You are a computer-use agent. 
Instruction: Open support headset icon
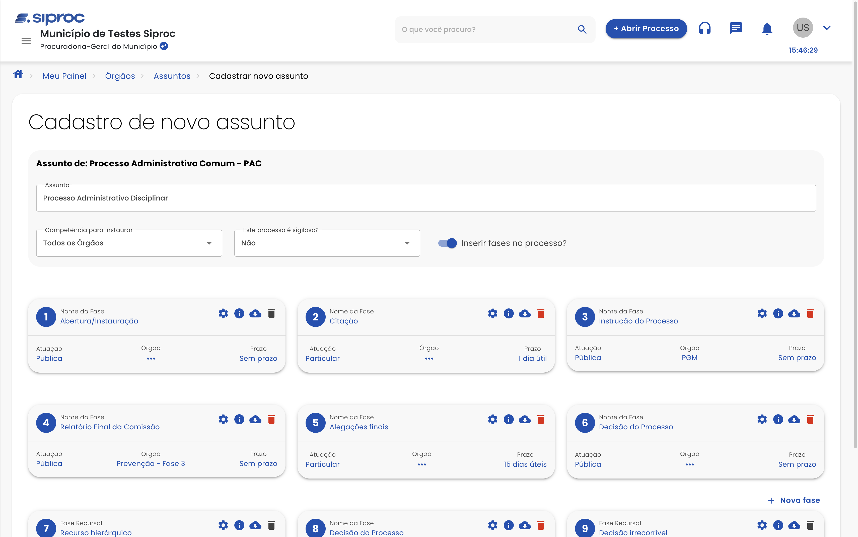(705, 28)
